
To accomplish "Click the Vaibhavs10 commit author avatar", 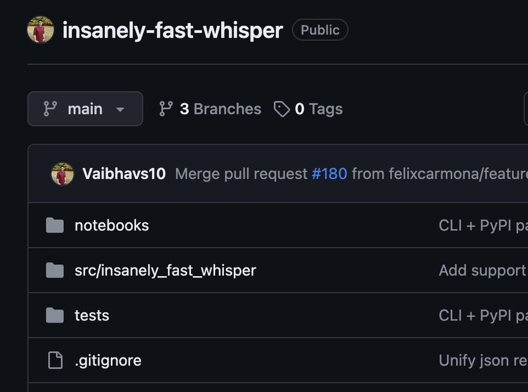I will 63,174.
